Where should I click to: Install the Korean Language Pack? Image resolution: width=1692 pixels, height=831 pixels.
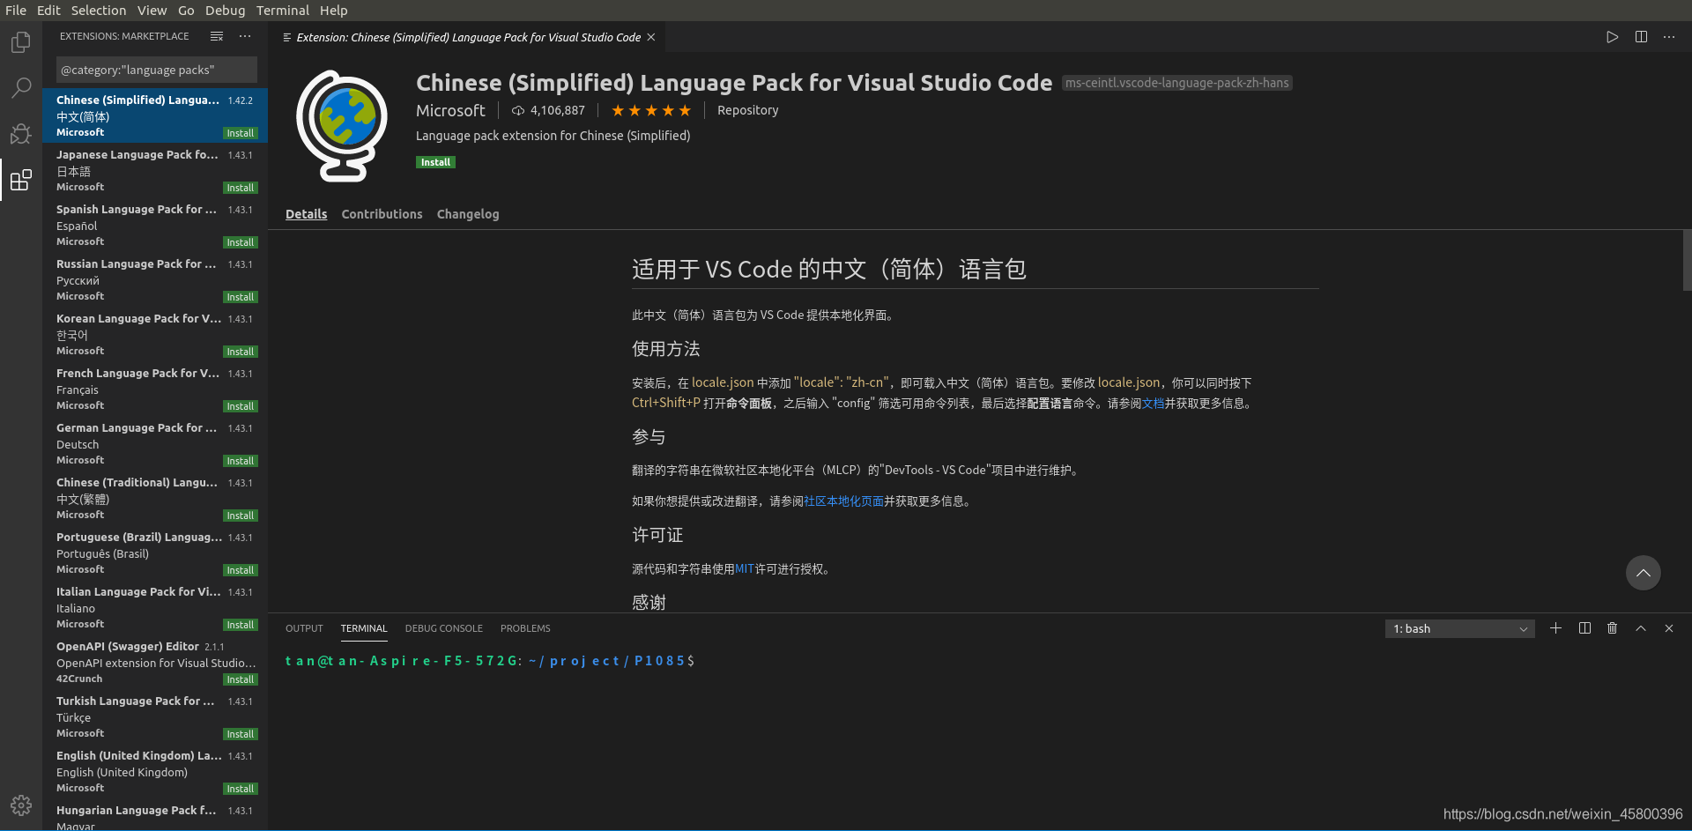240,352
